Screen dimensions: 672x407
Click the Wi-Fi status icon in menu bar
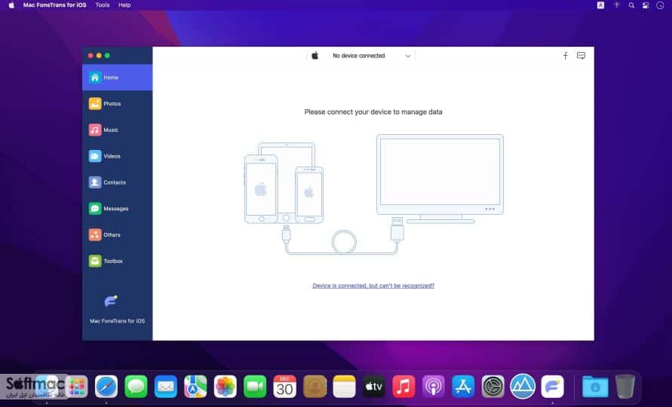point(617,5)
